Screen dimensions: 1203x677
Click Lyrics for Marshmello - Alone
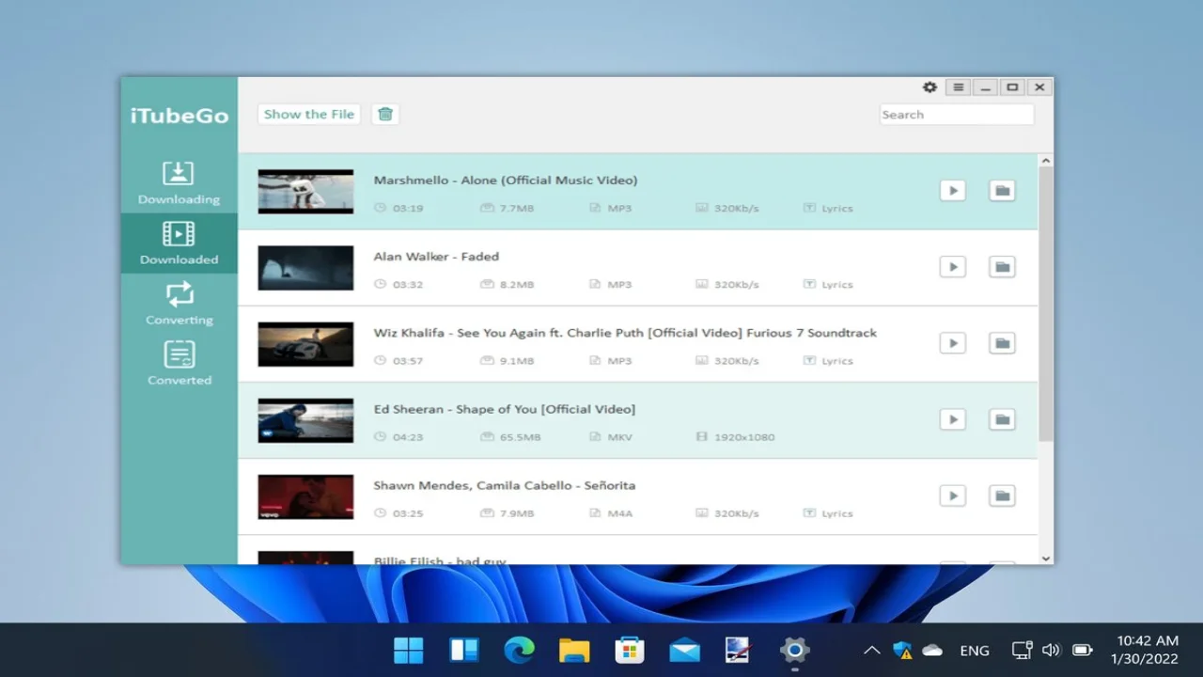pyautogui.click(x=828, y=208)
